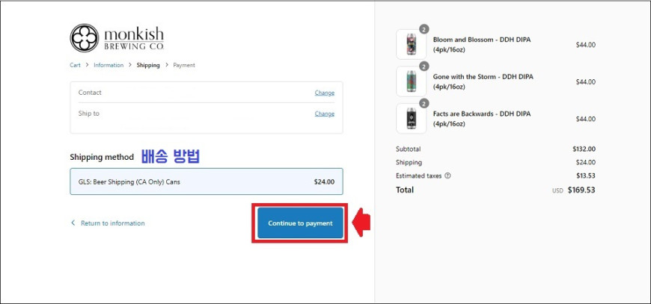Click the Estimated taxes amount $13.53
Image resolution: width=651 pixels, height=304 pixels.
click(586, 176)
